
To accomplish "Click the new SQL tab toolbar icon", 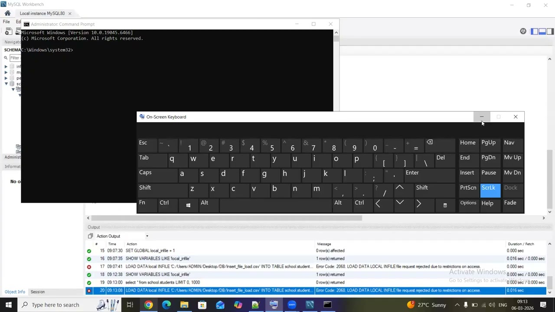I will pos(9,32).
